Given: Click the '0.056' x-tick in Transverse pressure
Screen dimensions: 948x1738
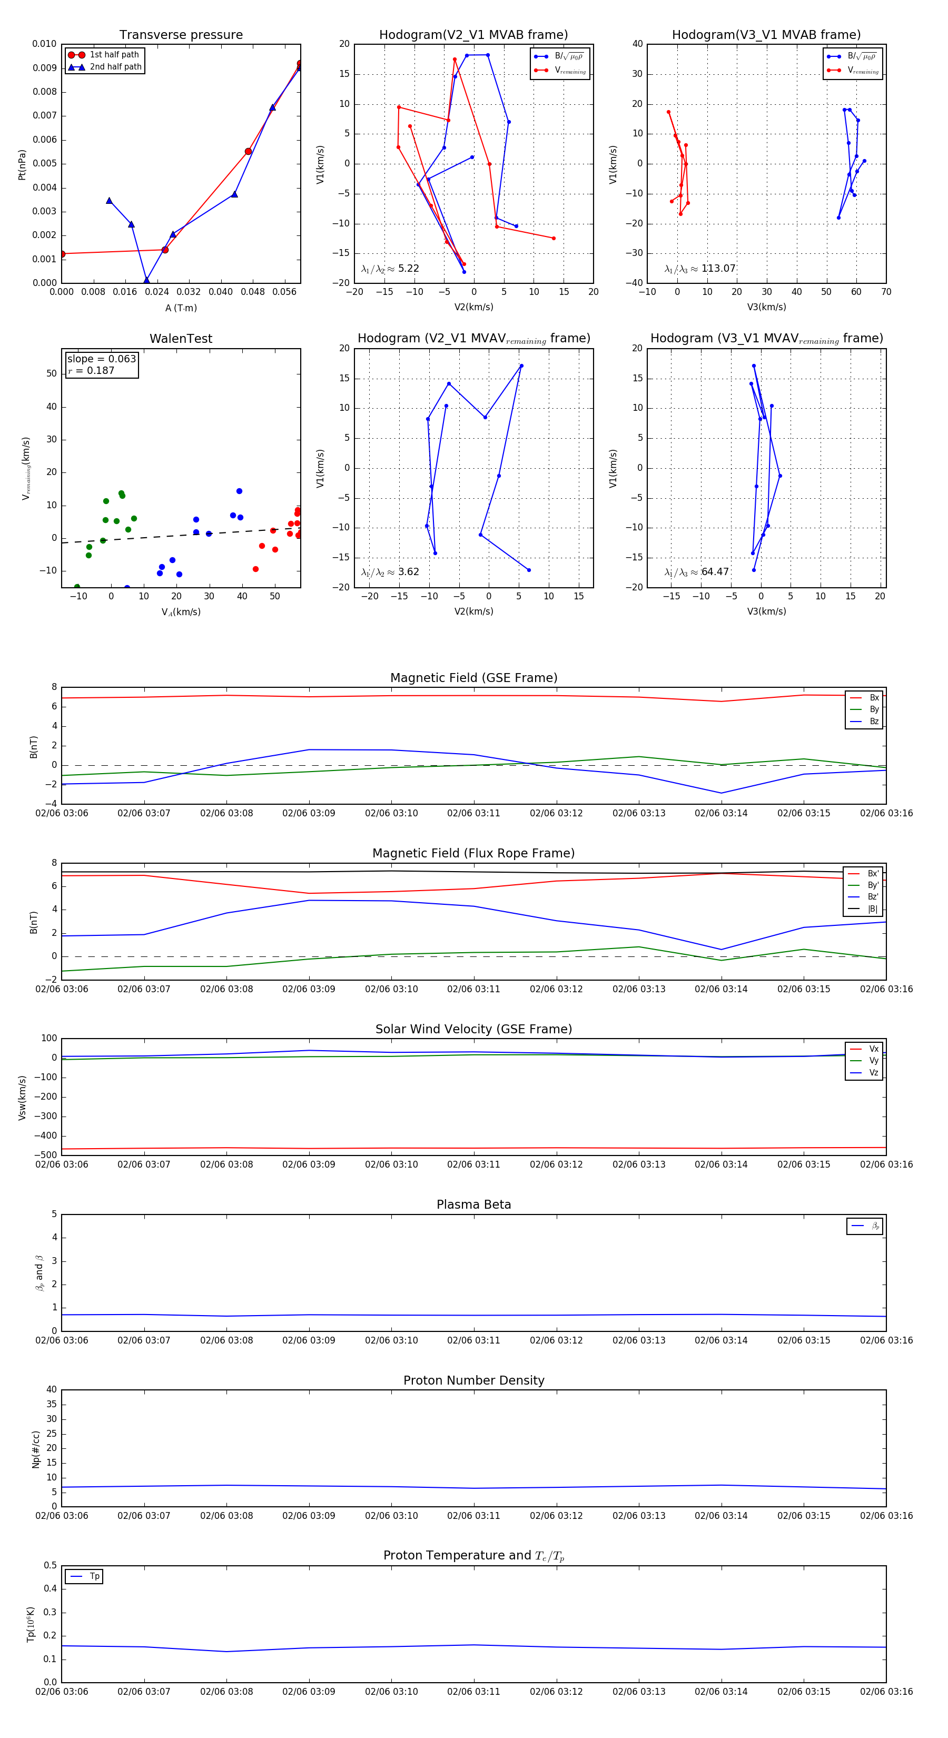Looking at the screenshot, I should 284,292.
